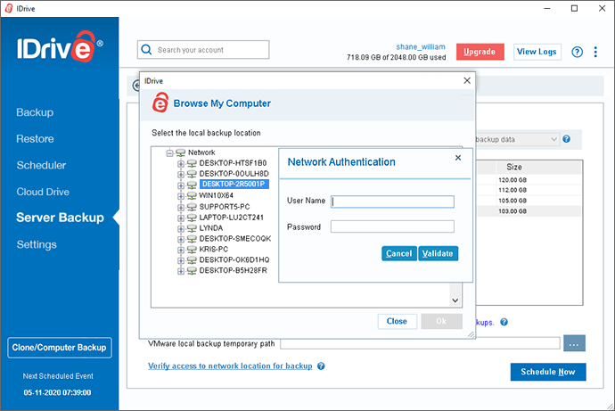Click the computer icon beside SUPPORT5-PC

pyautogui.click(x=192, y=207)
